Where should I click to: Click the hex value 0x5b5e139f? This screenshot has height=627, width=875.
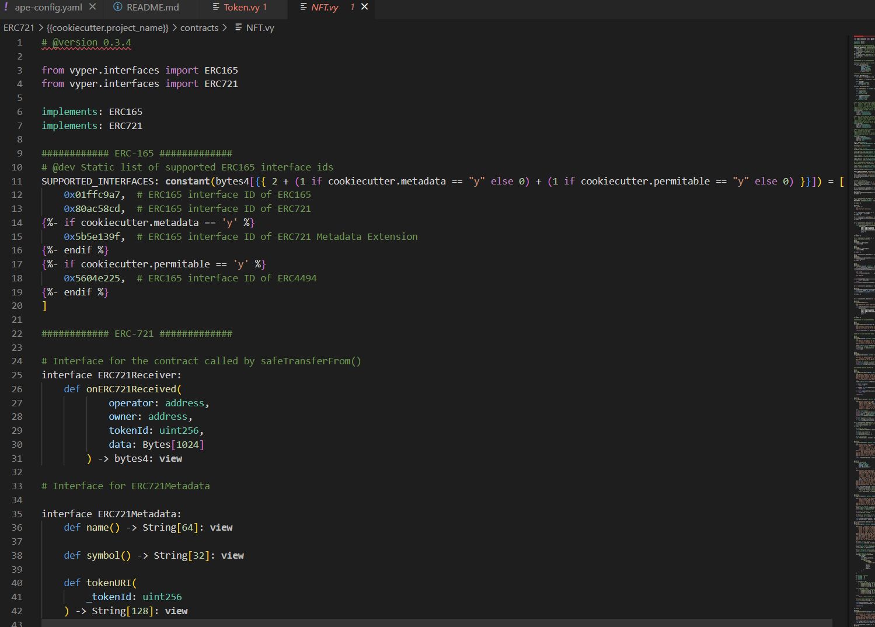pyautogui.click(x=92, y=236)
